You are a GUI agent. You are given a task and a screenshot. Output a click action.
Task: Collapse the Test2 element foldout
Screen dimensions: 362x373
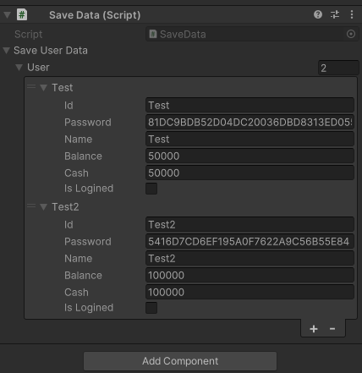click(43, 207)
